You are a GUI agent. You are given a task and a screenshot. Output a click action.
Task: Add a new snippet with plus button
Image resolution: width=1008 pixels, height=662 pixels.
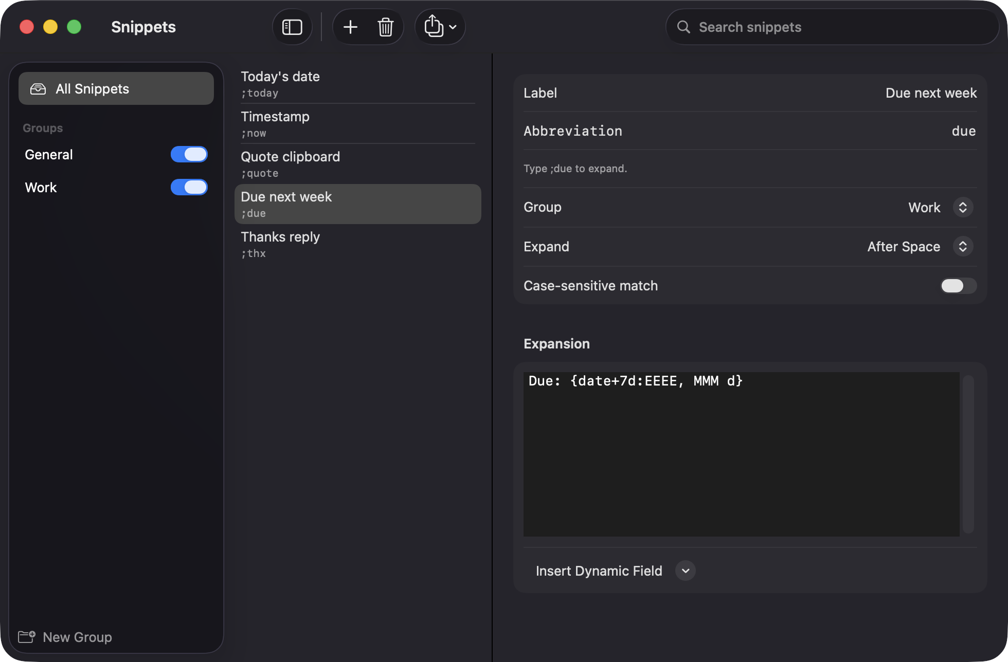pos(350,27)
